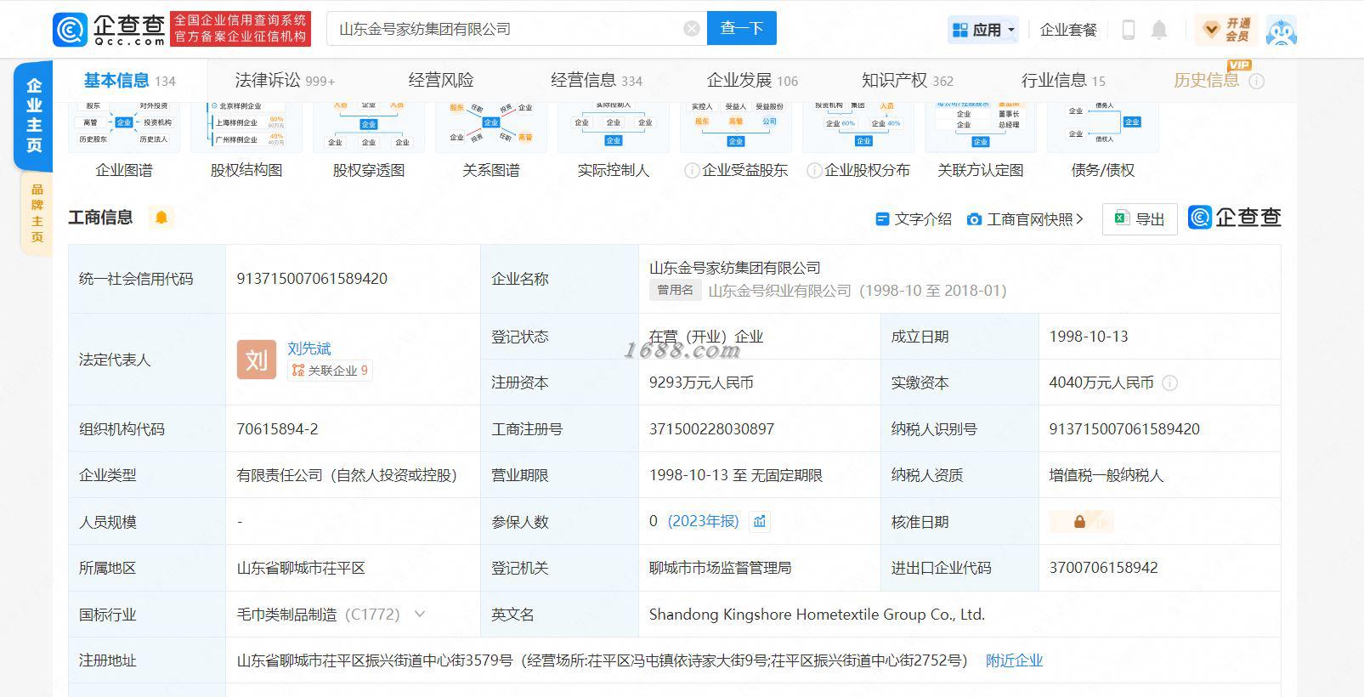The height and width of the screenshot is (697, 1364).
Task: Click the 查一下 search button
Action: pos(742,28)
